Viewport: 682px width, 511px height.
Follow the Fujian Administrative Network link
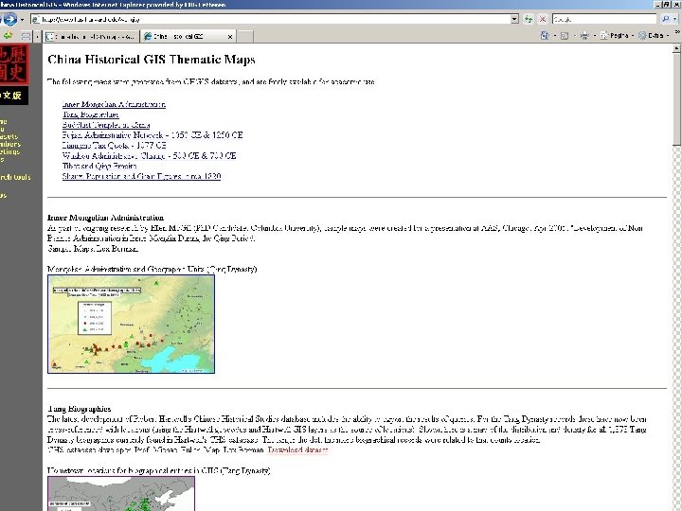click(x=153, y=135)
